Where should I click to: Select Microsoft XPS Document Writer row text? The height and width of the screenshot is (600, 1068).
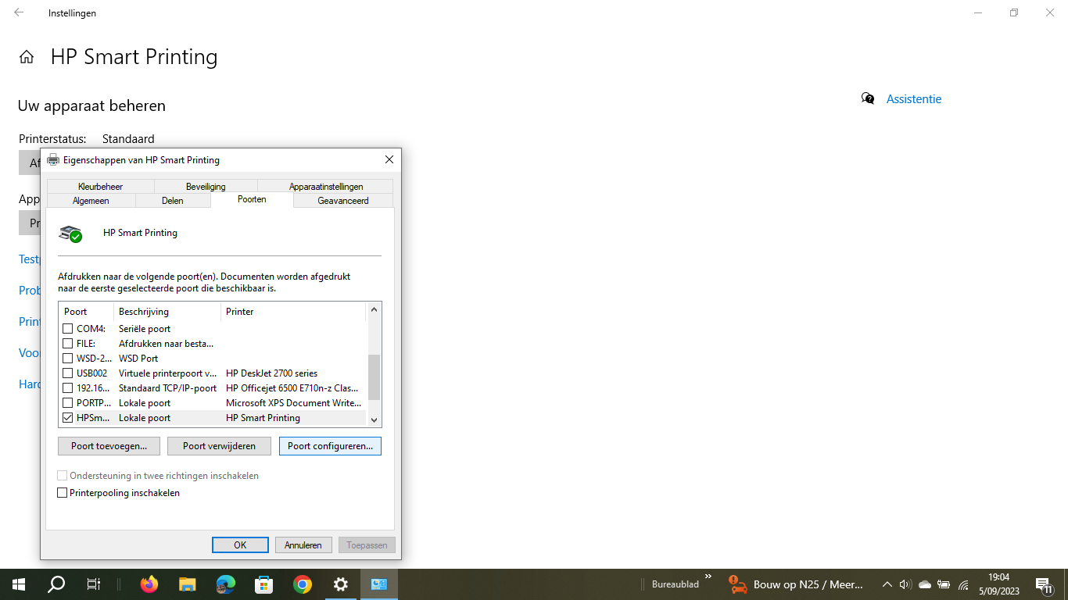(294, 403)
